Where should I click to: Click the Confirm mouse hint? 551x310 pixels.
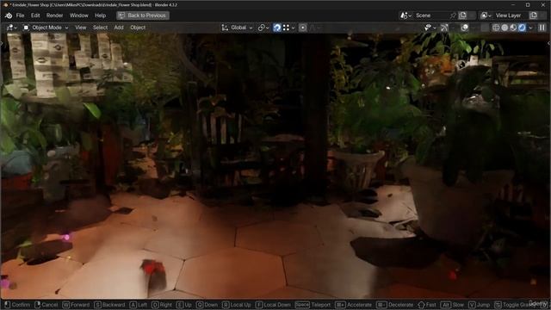(17, 305)
